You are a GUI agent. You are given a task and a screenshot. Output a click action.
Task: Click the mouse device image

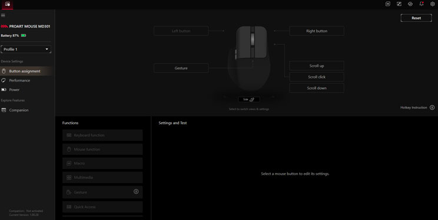pos(249,58)
